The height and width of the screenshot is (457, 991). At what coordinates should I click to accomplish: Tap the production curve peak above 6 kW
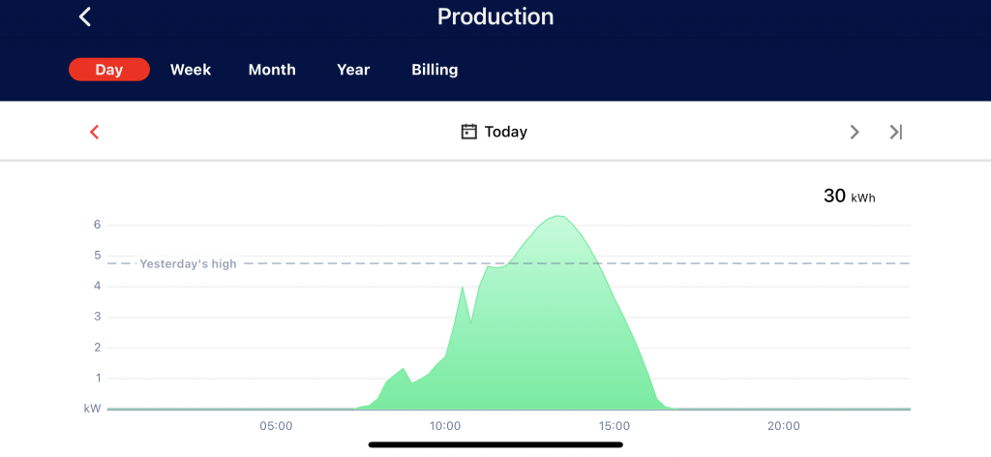click(x=558, y=217)
